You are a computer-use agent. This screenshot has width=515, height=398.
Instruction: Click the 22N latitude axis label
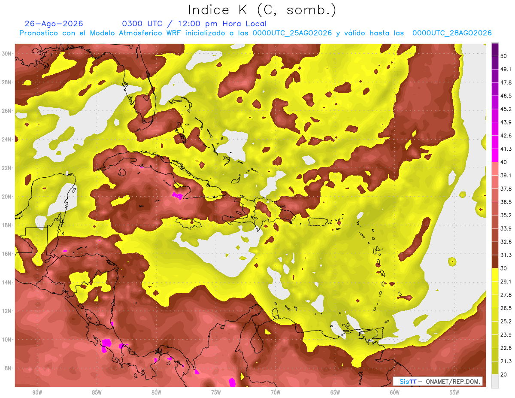click(7, 168)
